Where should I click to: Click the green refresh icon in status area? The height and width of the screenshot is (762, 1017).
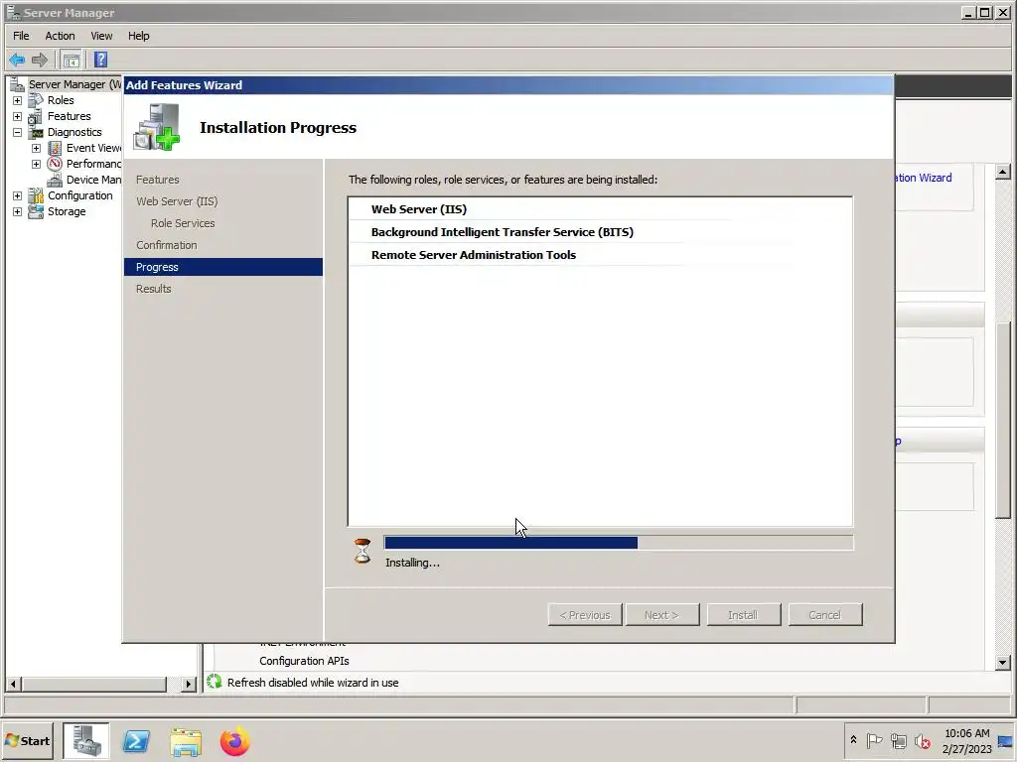click(x=215, y=681)
